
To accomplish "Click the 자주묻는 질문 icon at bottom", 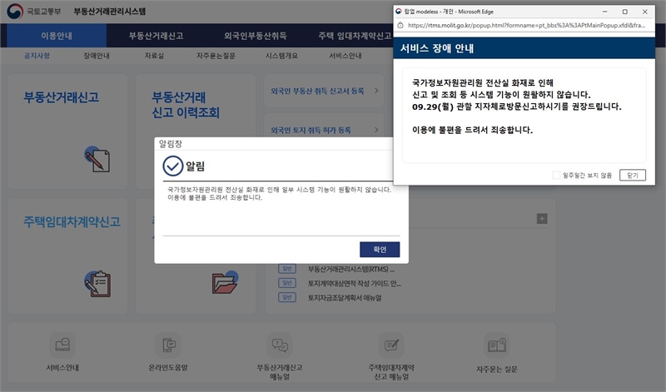I will [x=496, y=344].
